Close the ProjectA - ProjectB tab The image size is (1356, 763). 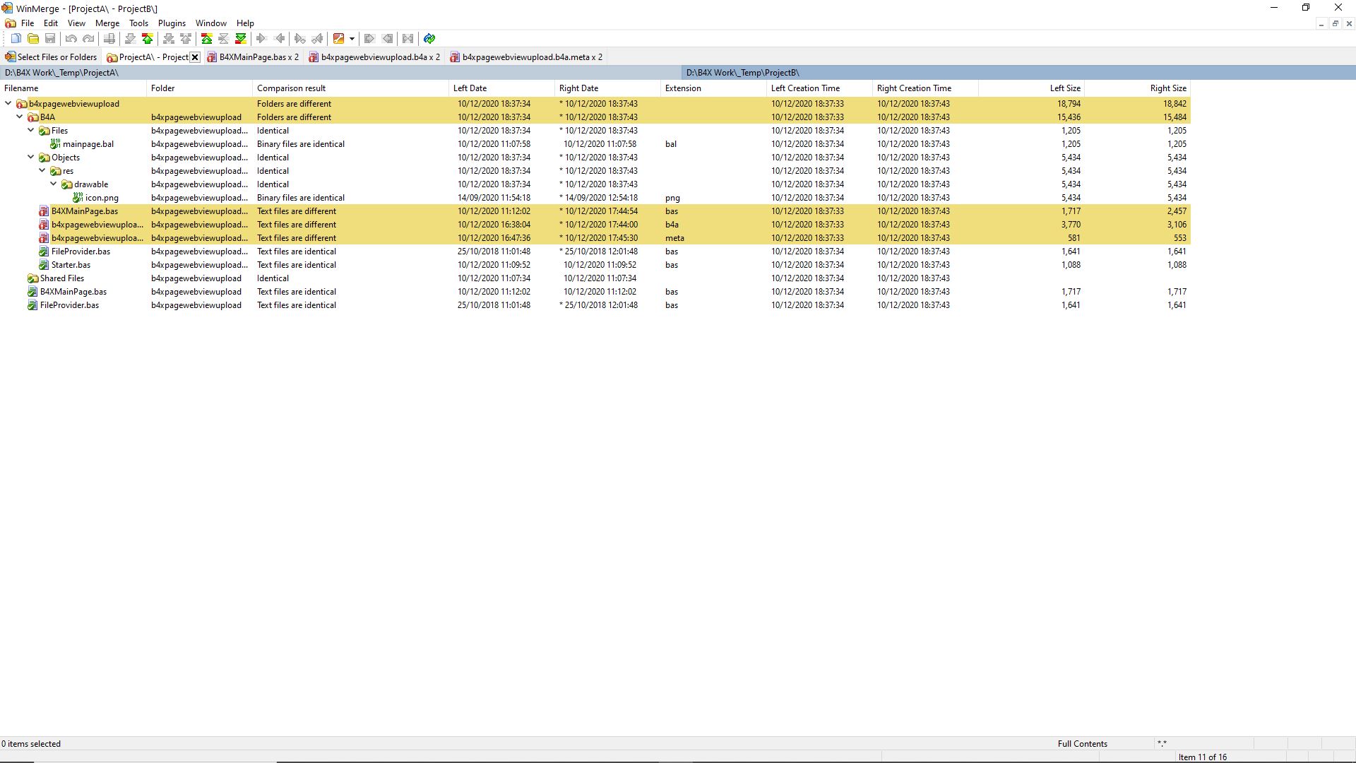(195, 57)
